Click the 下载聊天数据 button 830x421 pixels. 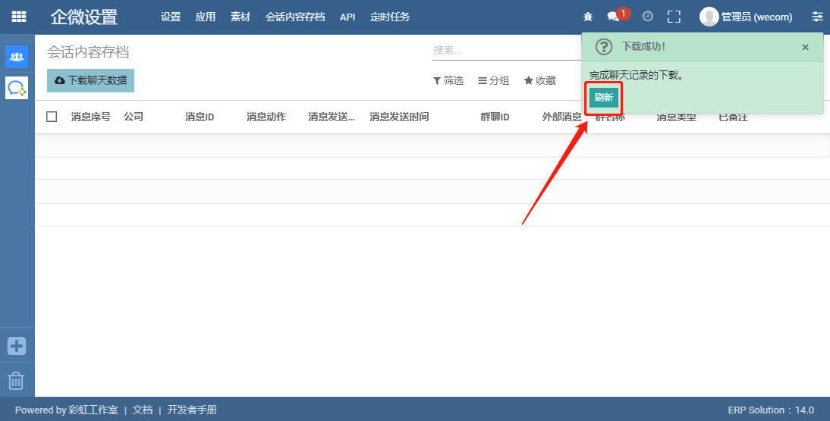pos(90,80)
